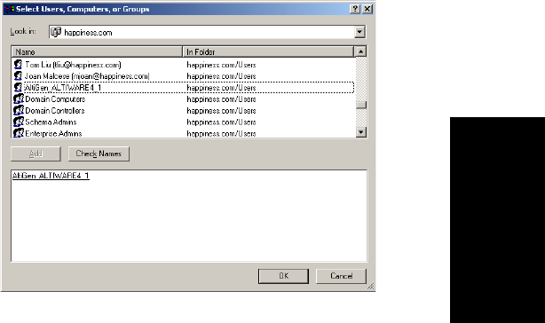Sort the list by the In Folder header

[268, 51]
